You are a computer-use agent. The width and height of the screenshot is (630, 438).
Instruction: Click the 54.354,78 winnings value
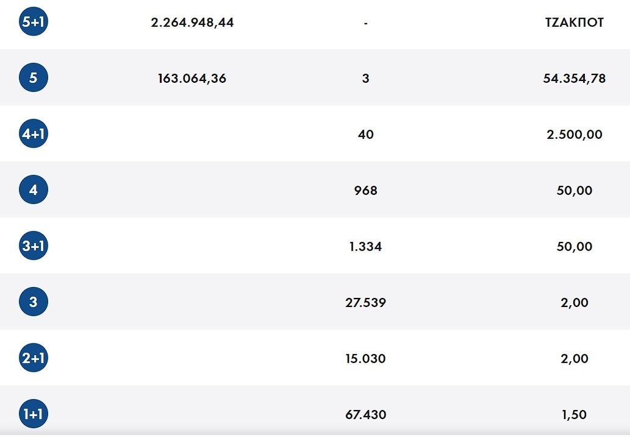(575, 78)
